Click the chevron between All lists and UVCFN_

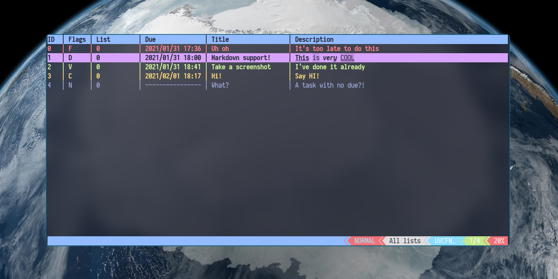pyautogui.click(x=427, y=241)
